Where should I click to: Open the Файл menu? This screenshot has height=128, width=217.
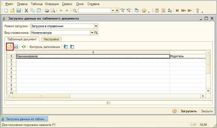pyautogui.click(x=9, y=4)
